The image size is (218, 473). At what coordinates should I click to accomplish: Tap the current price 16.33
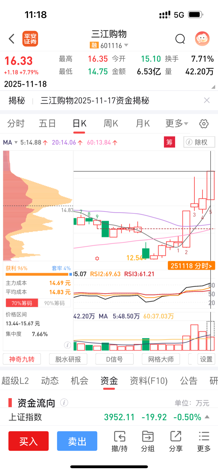click(18, 61)
